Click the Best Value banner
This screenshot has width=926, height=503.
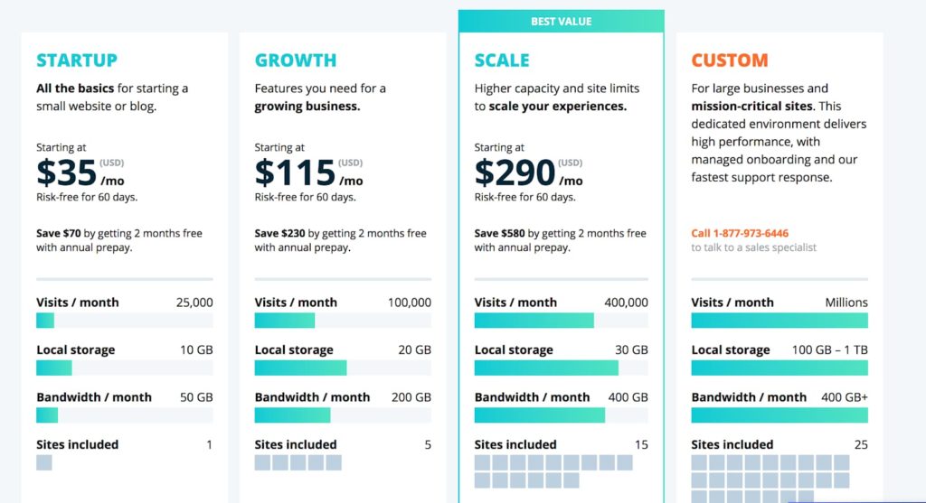[561, 22]
